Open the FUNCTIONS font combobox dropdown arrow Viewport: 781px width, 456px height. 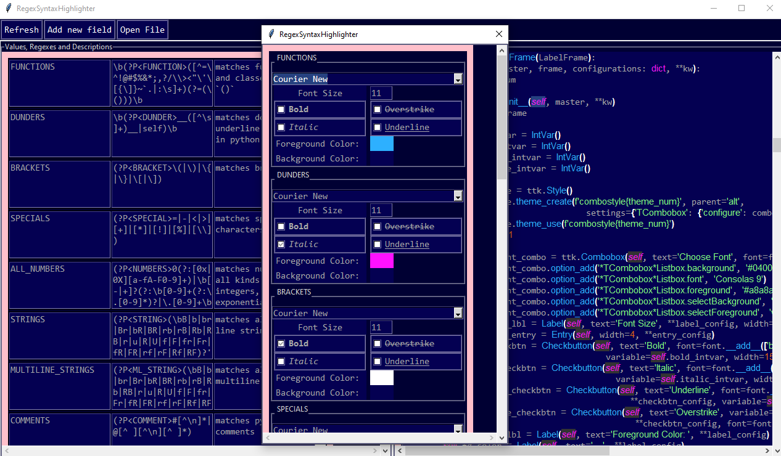point(458,79)
